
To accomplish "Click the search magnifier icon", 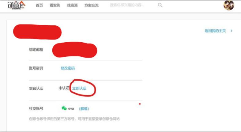I will [160, 5].
